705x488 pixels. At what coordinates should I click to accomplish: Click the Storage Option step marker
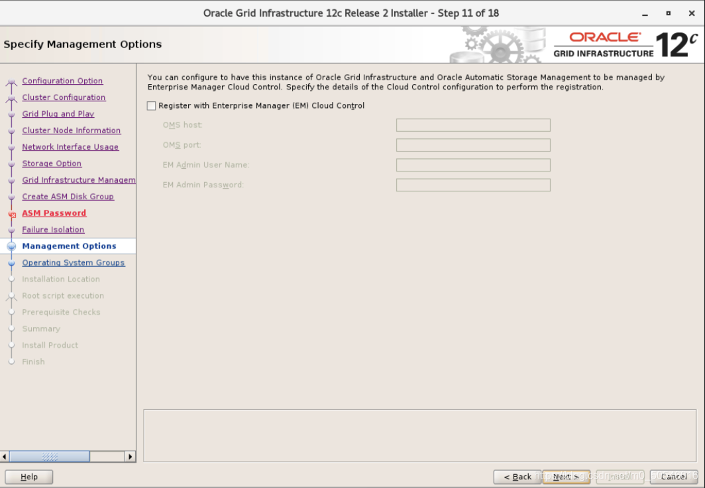pos(12,164)
